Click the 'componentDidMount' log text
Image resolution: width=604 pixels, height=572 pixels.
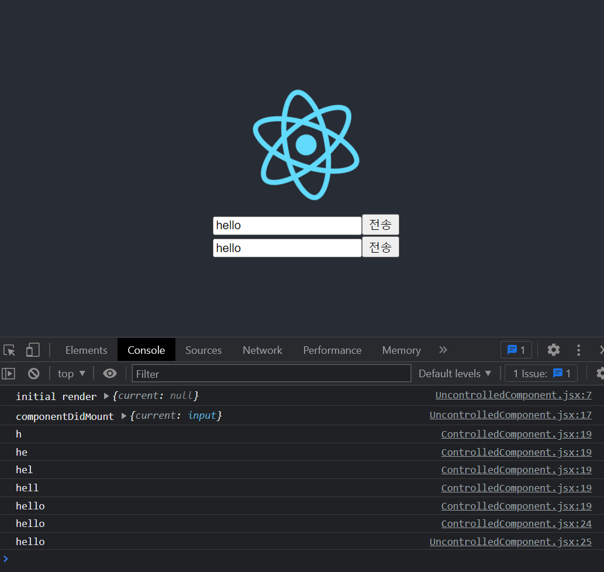65,416
